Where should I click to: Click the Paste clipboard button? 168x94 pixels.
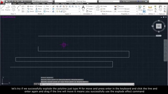tap(160, 8)
